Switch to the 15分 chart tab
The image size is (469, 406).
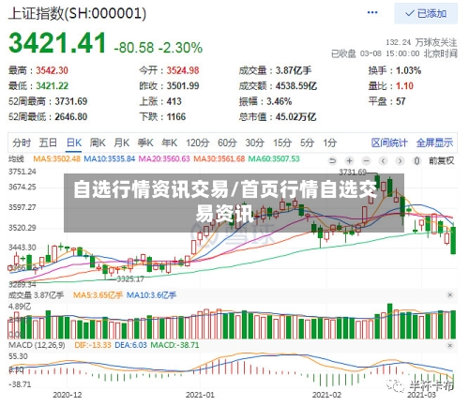pyautogui.click(x=282, y=143)
